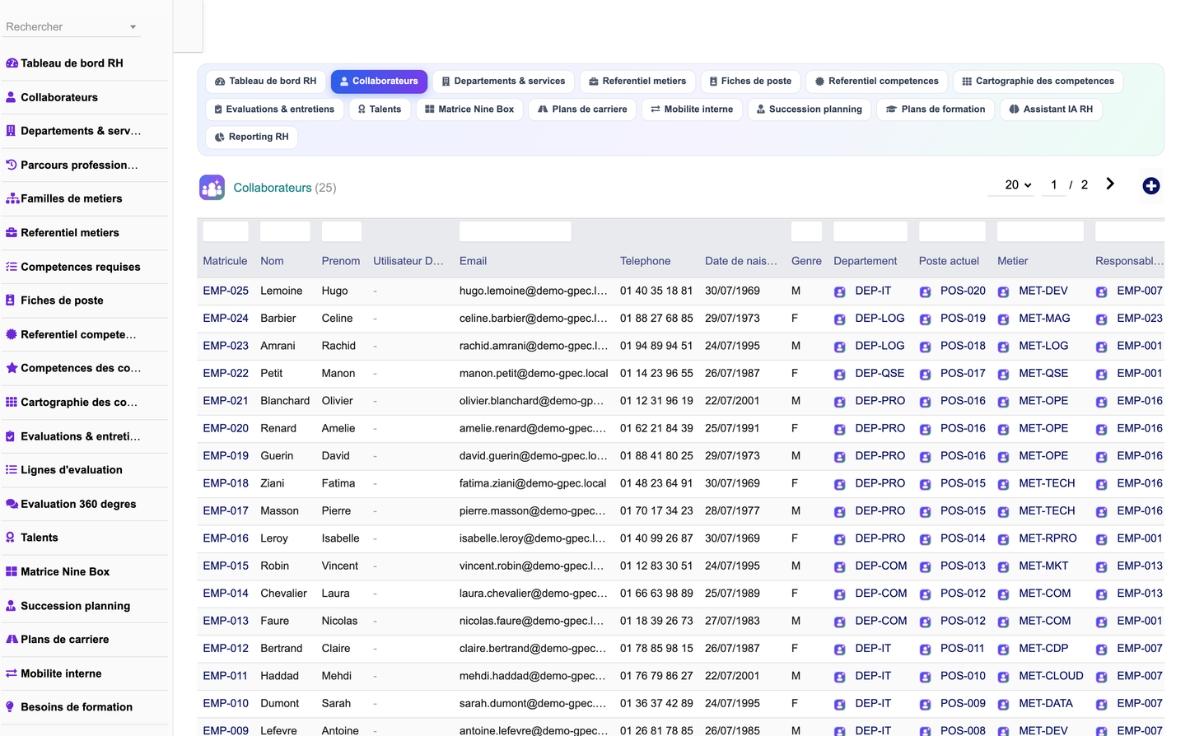Click the Prenom filter field
This screenshot has width=1190, height=736.
click(x=341, y=231)
